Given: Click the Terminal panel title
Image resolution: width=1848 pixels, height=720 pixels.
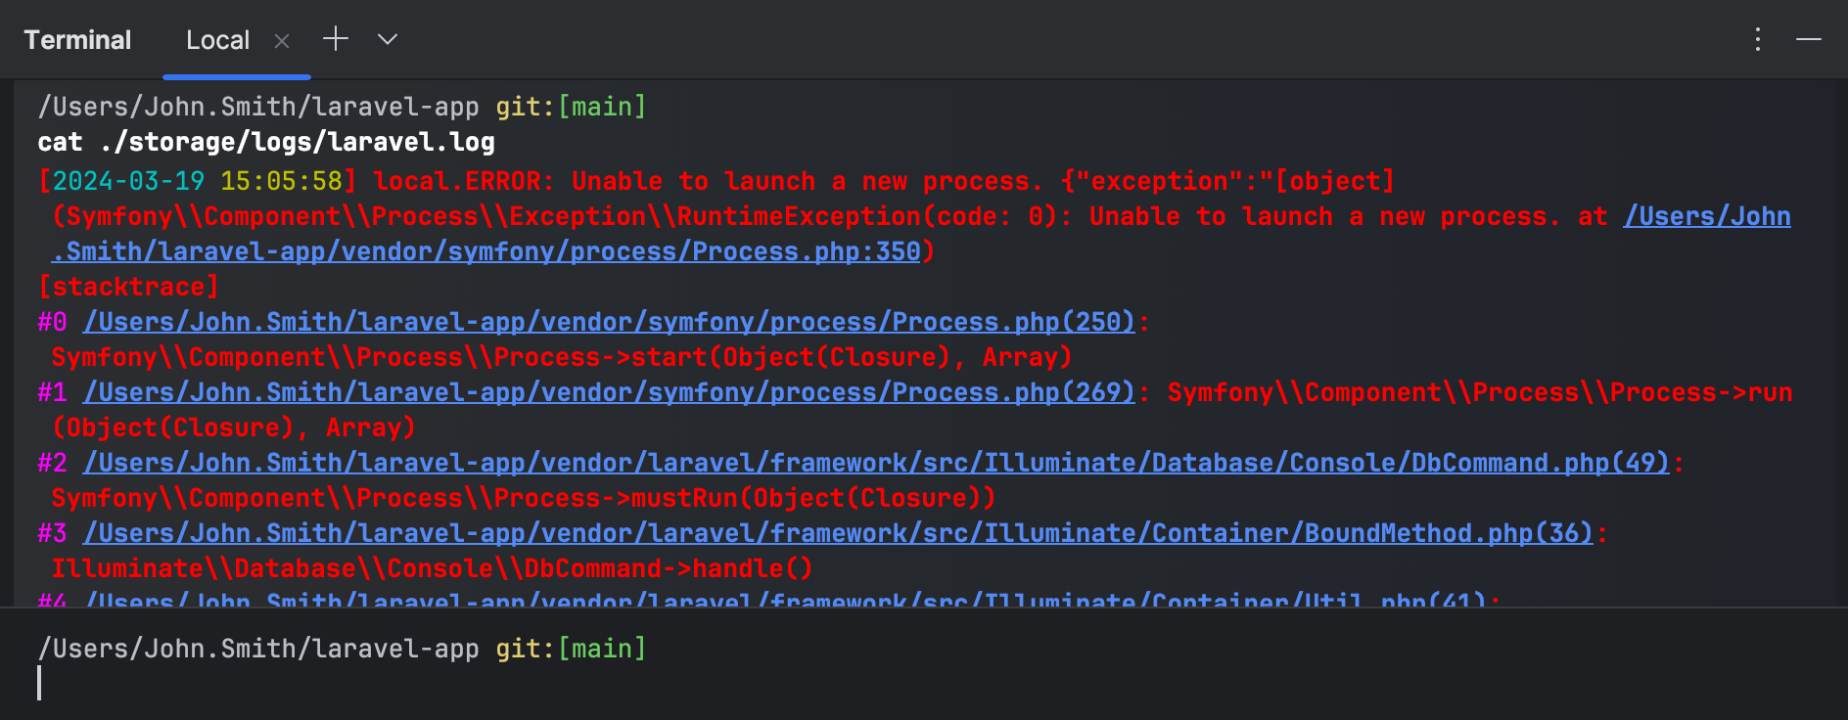Looking at the screenshot, I should [77, 40].
